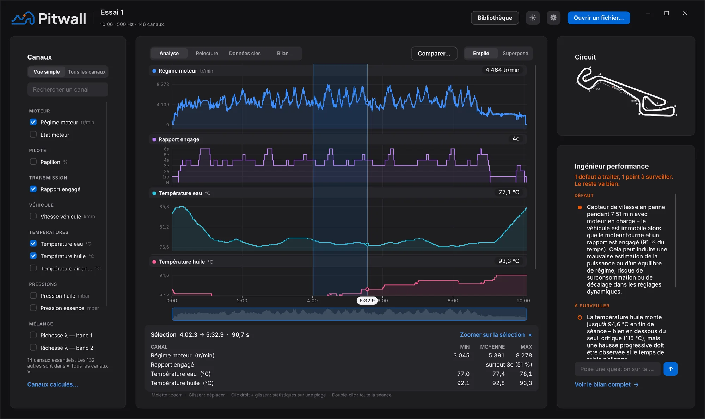Click the circuit track map
The height and width of the screenshot is (419, 705).
click(626, 92)
